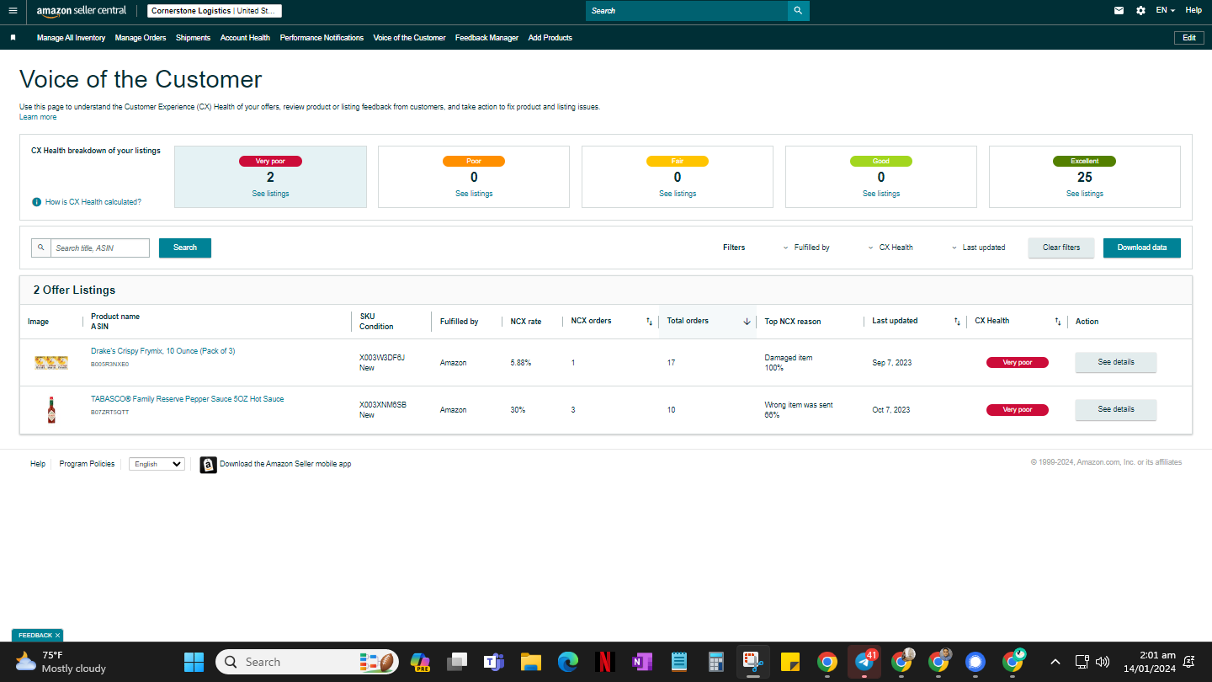Open Sticky Notes from the taskbar
The width and height of the screenshot is (1212, 682).
[789, 662]
